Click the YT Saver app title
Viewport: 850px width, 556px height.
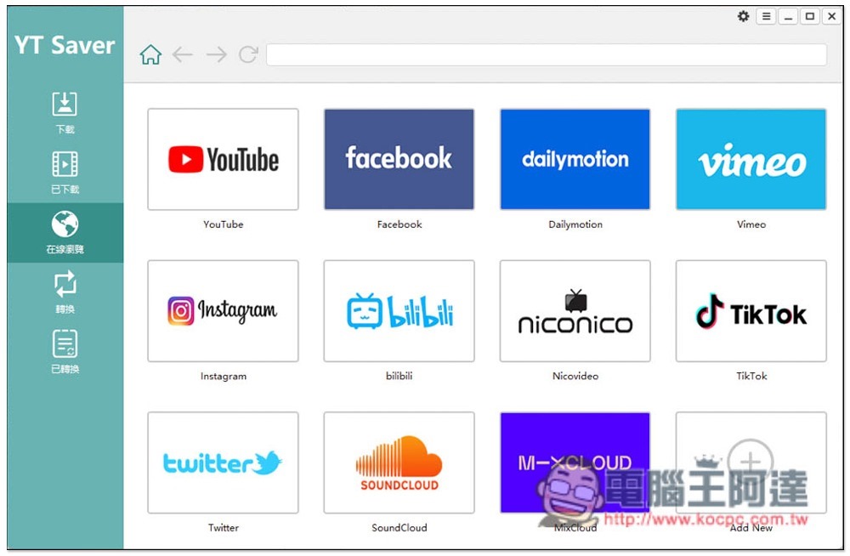(65, 45)
